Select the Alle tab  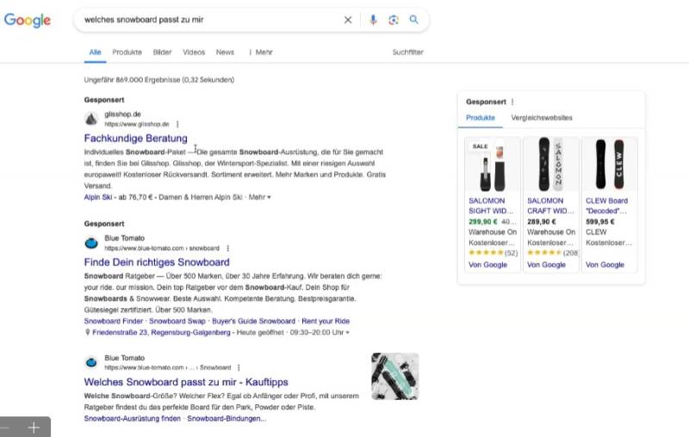click(95, 52)
